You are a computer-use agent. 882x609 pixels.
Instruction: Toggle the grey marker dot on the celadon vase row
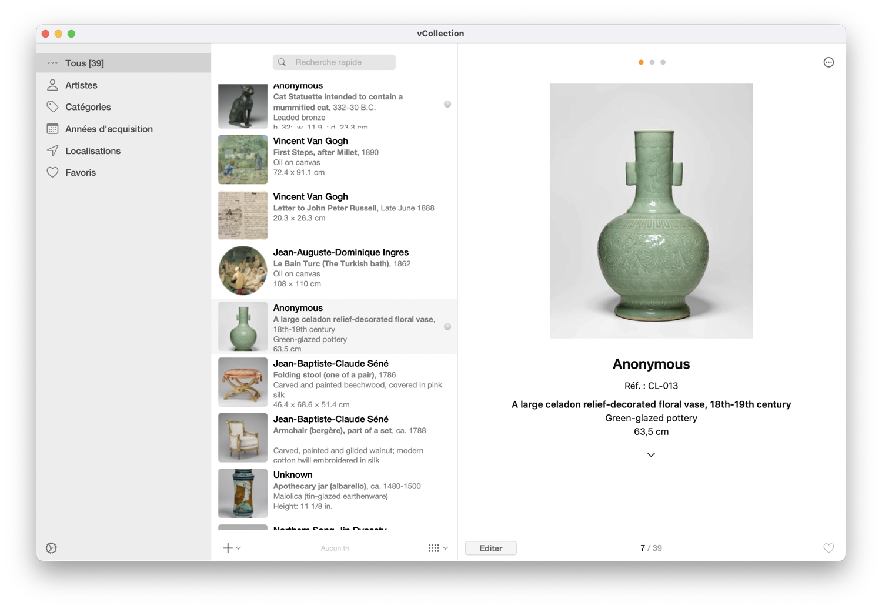pyautogui.click(x=447, y=326)
